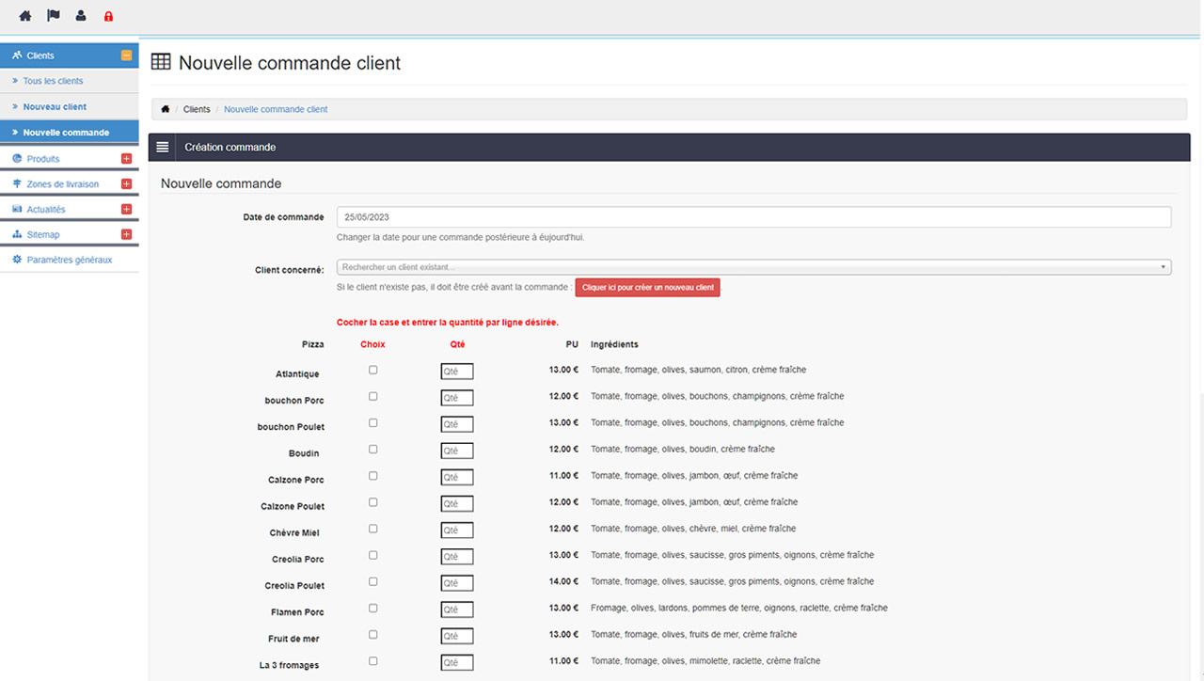Image resolution: width=1204 pixels, height=681 pixels.
Task: Select Nouveau client in sidebar
Action: [55, 106]
